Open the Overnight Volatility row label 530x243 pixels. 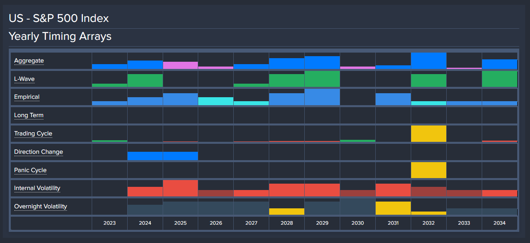pyautogui.click(x=41, y=206)
